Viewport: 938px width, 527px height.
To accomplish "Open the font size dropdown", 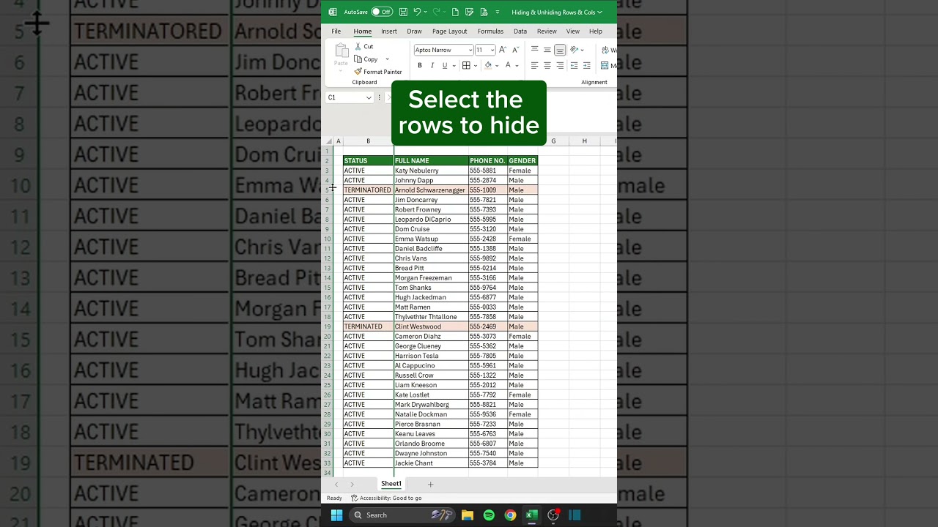I will coord(492,50).
